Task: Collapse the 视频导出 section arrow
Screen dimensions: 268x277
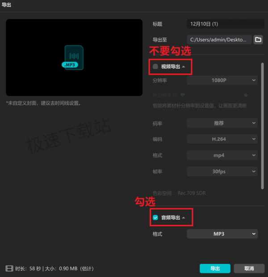Action: pyautogui.click(x=184, y=67)
